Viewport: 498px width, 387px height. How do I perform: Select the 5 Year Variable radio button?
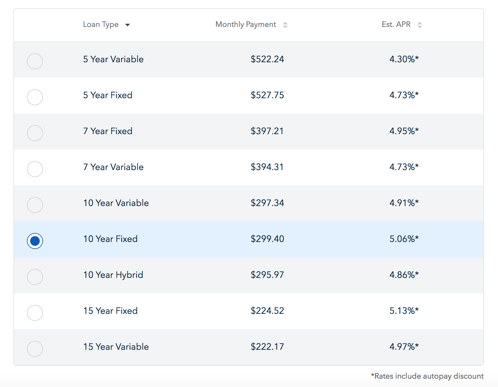click(35, 61)
